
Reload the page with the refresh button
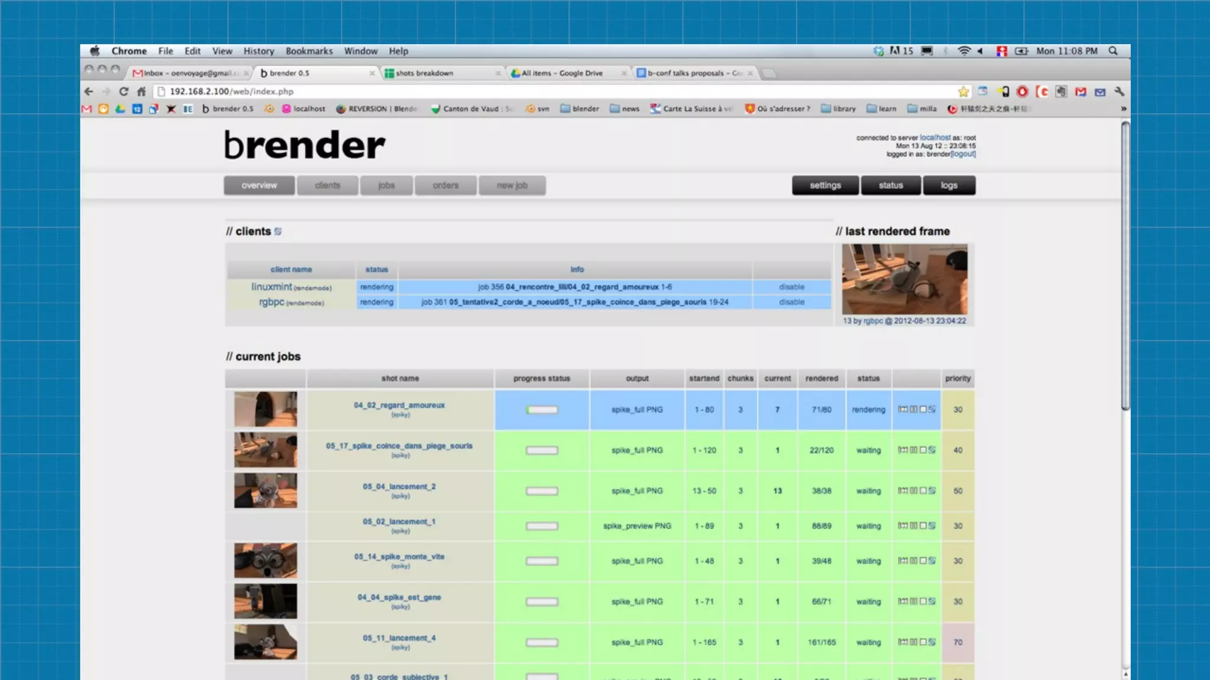[x=123, y=91]
